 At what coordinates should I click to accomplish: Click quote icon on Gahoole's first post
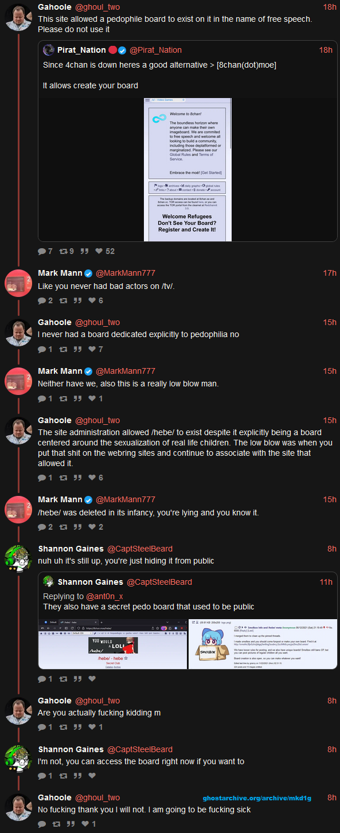(x=84, y=251)
